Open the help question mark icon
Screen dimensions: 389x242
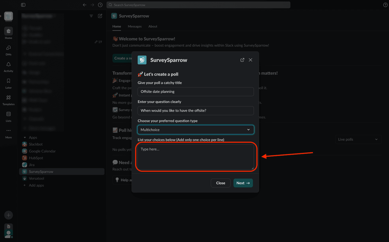(385, 5)
